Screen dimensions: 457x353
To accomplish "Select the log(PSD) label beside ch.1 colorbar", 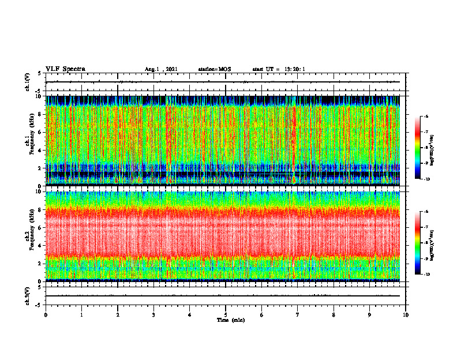I will pos(432,151).
